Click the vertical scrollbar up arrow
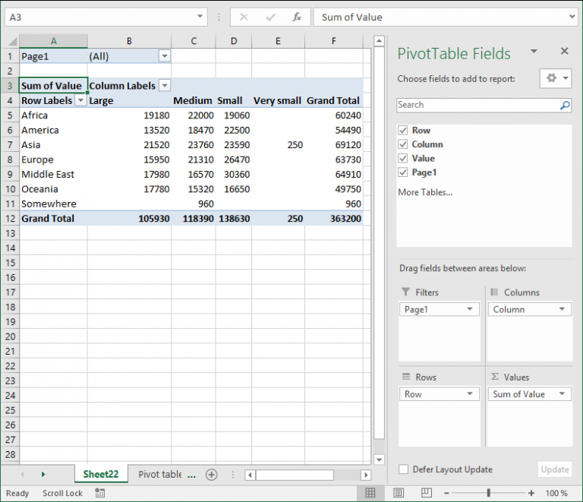This screenshot has width=583, height=502. pos(379,40)
